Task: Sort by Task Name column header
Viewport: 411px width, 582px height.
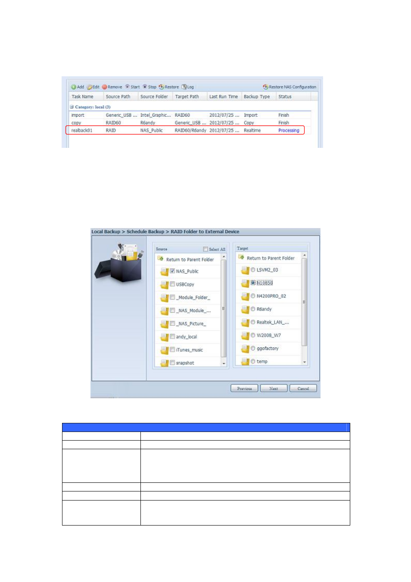Action: pyautogui.click(x=86, y=97)
